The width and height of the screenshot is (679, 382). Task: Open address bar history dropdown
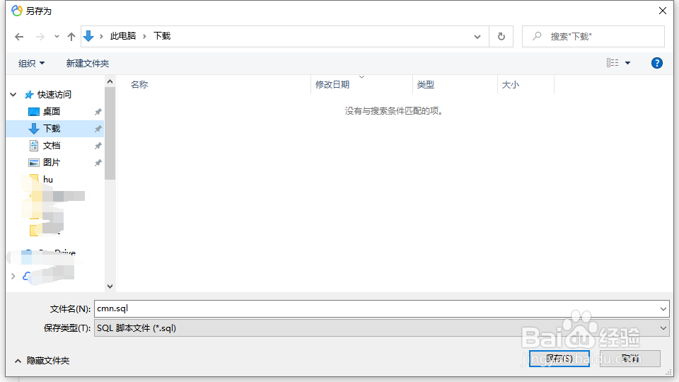click(x=477, y=37)
